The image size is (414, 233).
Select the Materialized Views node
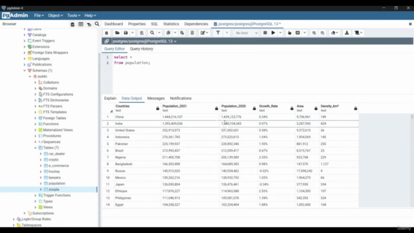58,130
